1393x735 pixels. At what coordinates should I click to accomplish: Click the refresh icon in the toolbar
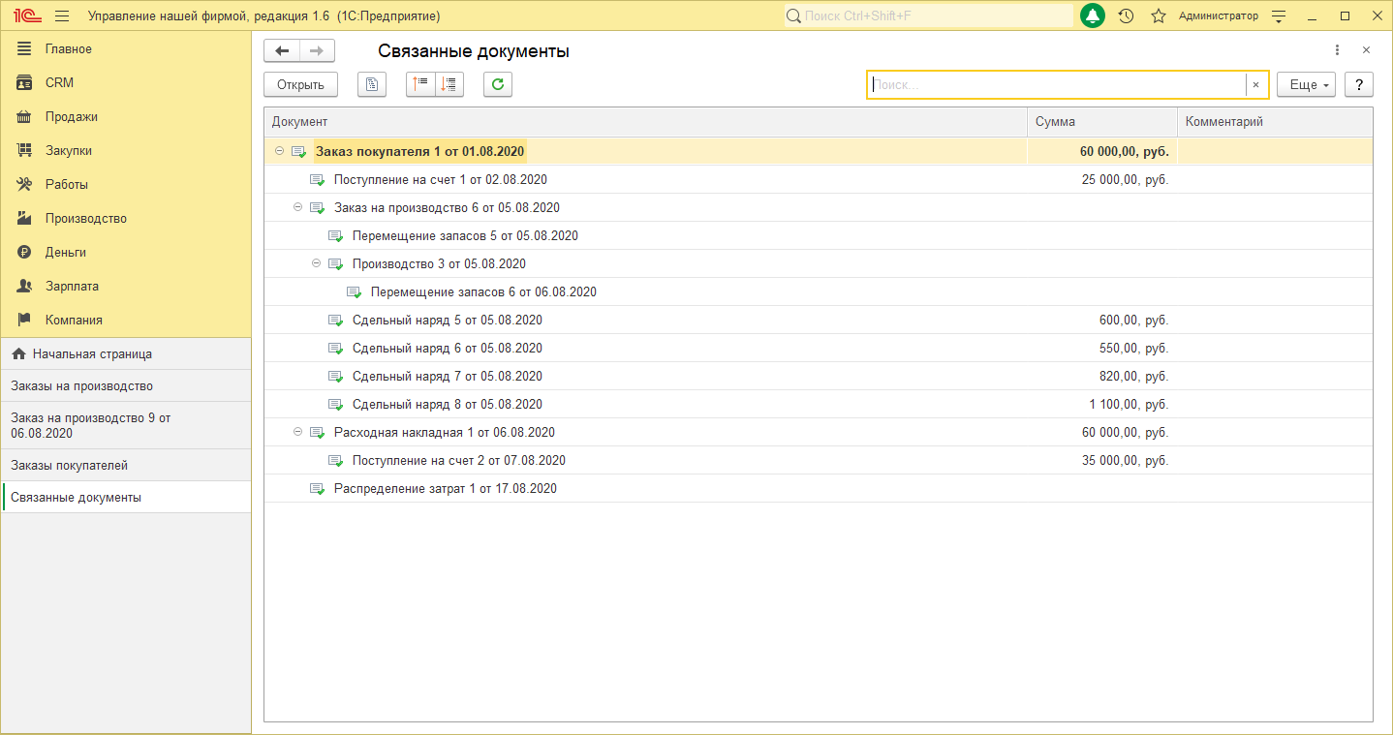pyautogui.click(x=498, y=84)
